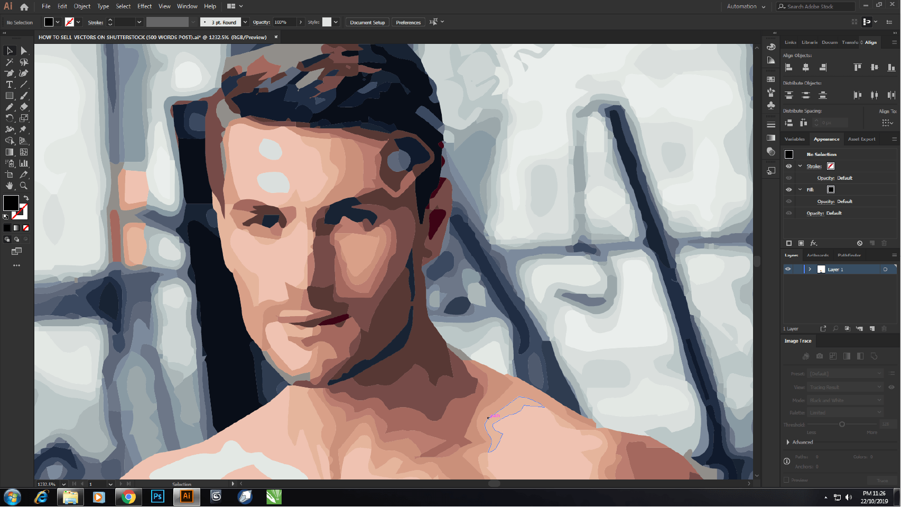Click the Stroke color swatch in Appearance panel

pos(831,166)
